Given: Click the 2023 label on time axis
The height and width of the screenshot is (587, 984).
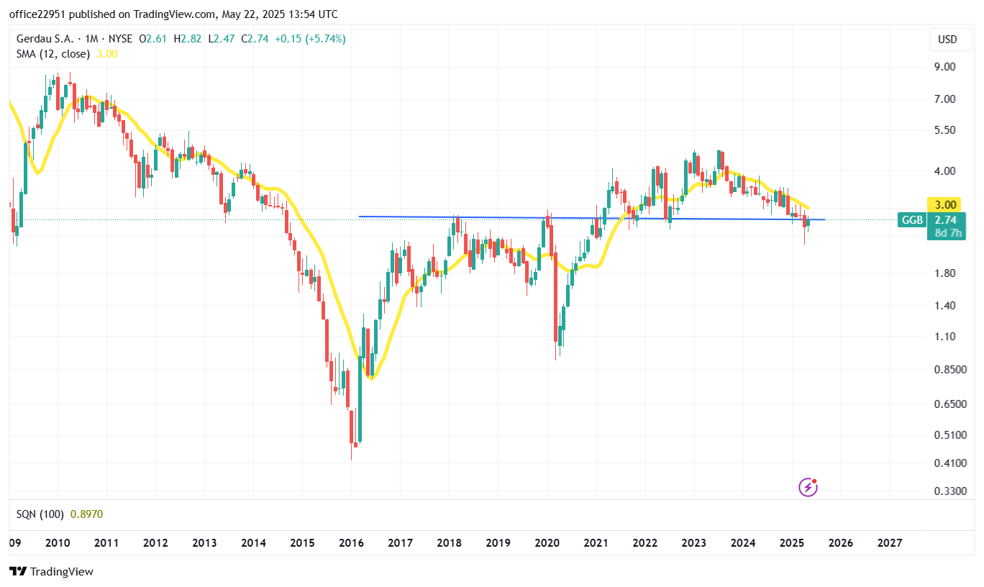Looking at the screenshot, I should [694, 543].
